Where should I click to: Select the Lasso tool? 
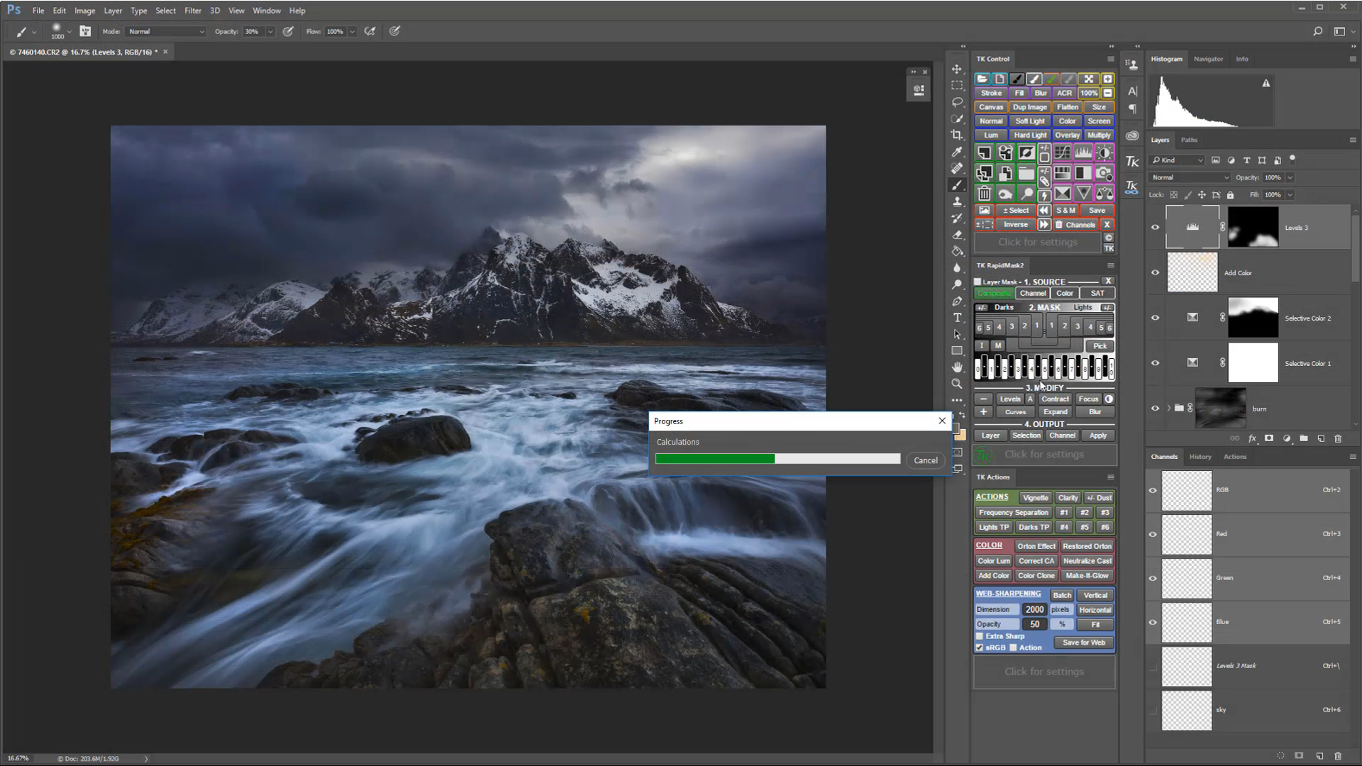pos(957,102)
